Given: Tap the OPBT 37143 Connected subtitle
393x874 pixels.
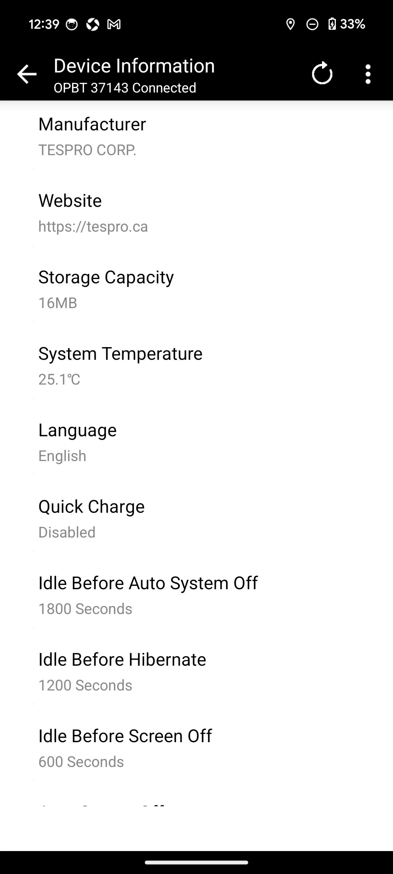Looking at the screenshot, I should 125,88.
